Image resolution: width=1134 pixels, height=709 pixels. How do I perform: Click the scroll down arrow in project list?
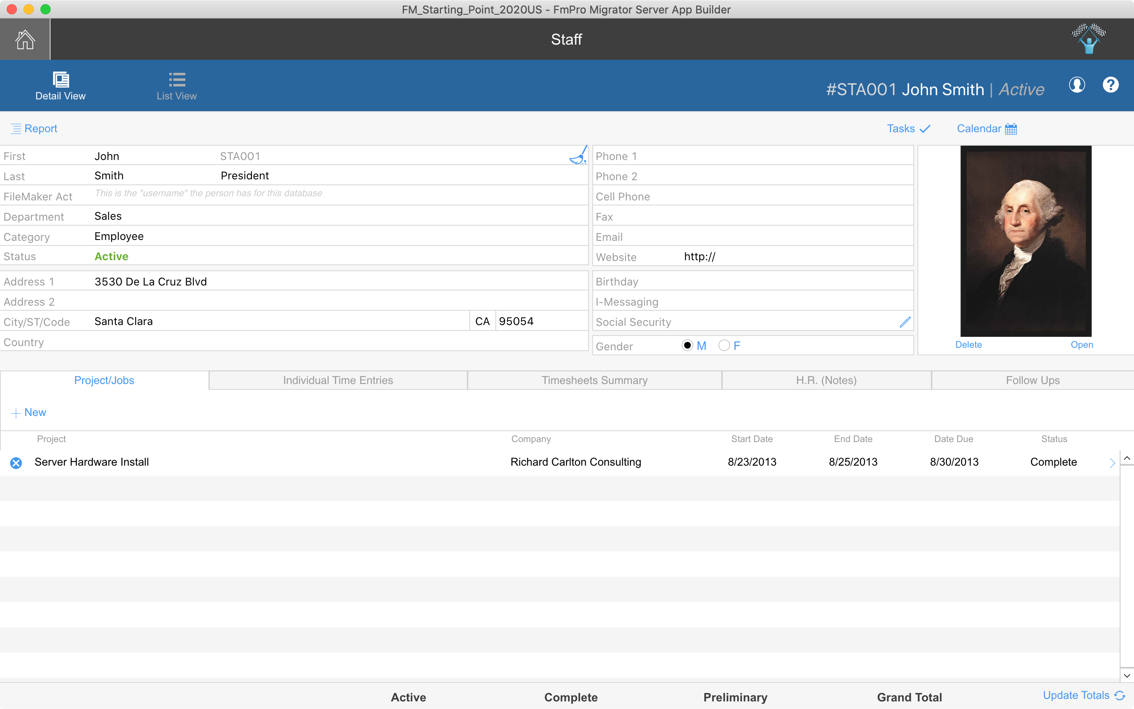pos(1127,676)
